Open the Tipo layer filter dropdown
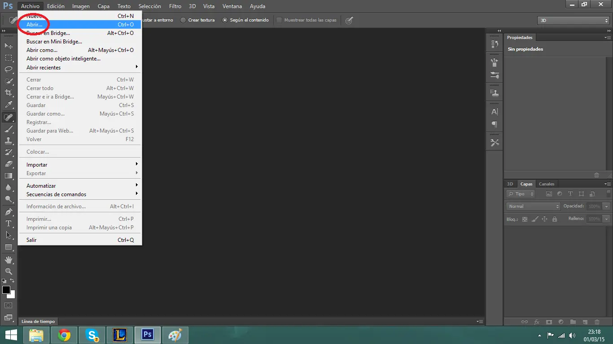The width and height of the screenshot is (613, 344). click(x=521, y=194)
